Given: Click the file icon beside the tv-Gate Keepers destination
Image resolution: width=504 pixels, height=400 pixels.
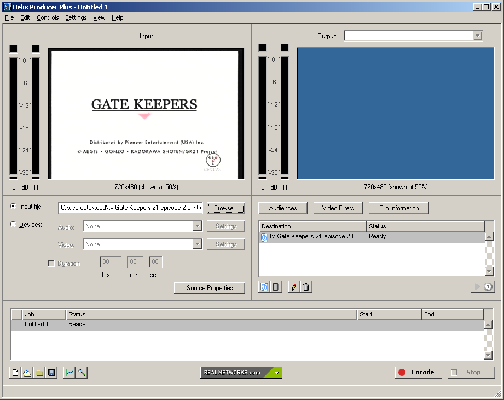Looking at the screenshot, I should tap(264, 237).
